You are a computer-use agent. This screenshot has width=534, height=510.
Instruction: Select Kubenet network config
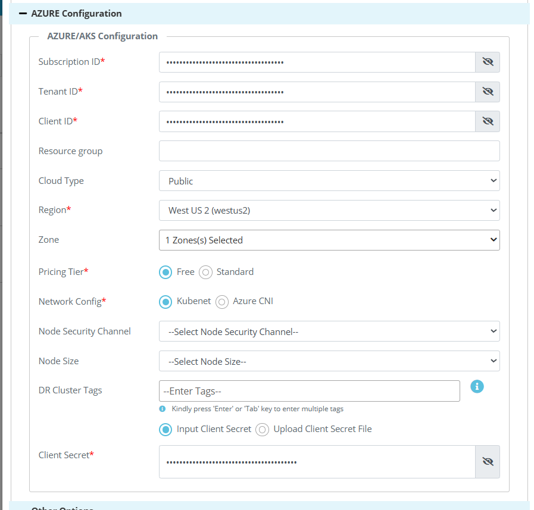click(x=165, y=302)
